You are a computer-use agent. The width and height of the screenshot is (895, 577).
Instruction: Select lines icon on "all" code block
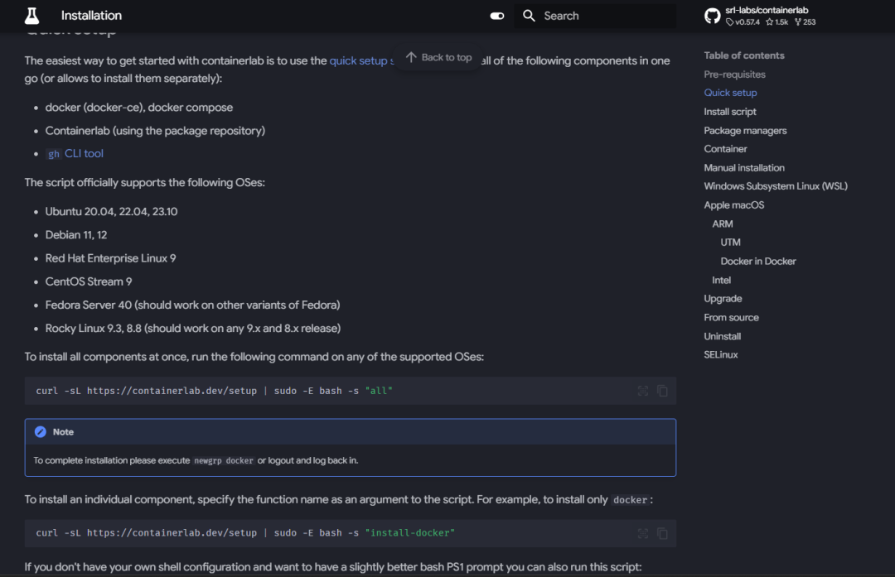click(643, 391)
